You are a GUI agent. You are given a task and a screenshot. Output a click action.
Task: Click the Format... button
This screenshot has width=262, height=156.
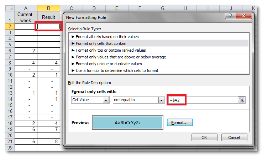(180, 123)
